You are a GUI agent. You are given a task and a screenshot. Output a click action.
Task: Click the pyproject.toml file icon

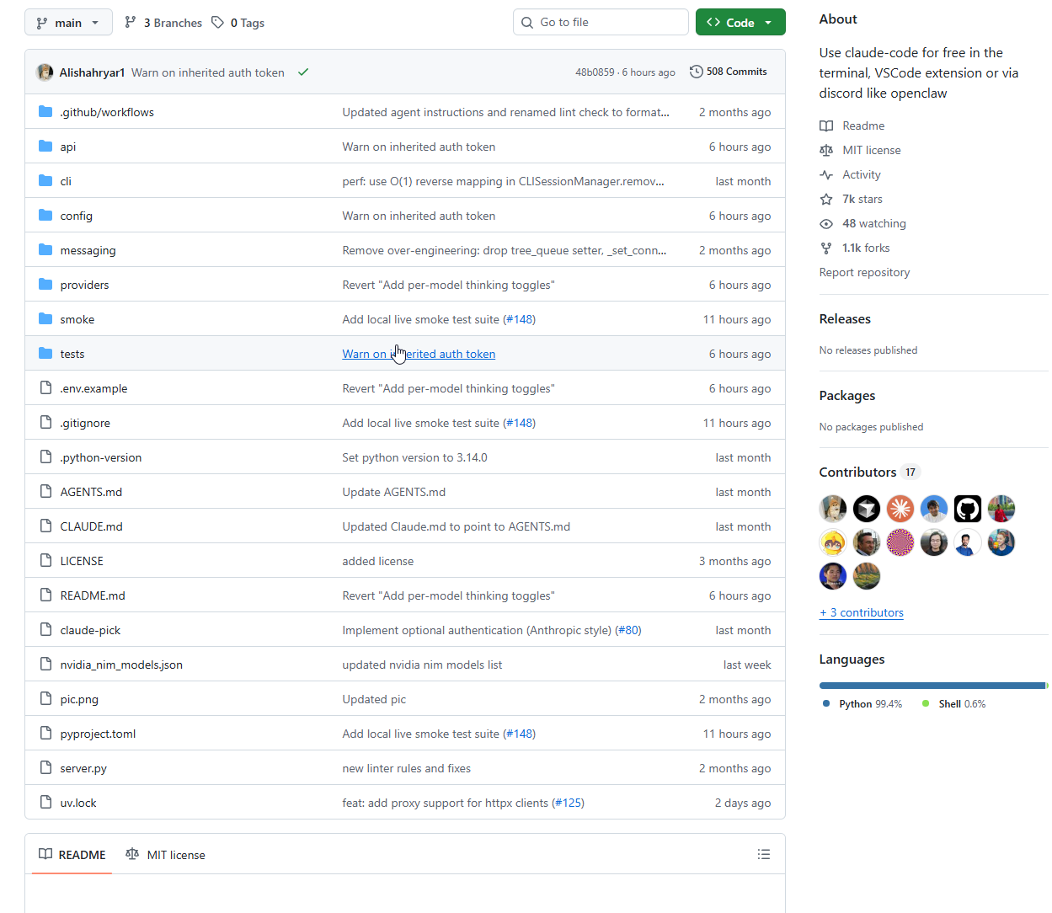(45, 734)
